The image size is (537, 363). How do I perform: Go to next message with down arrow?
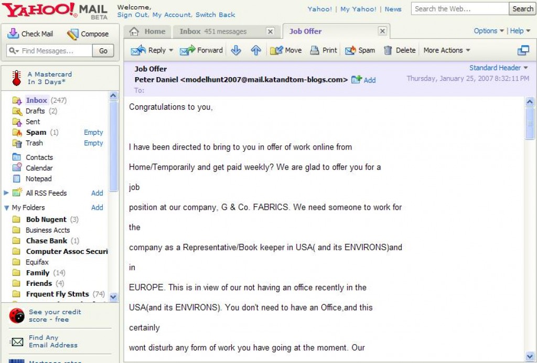pos(236,50)
